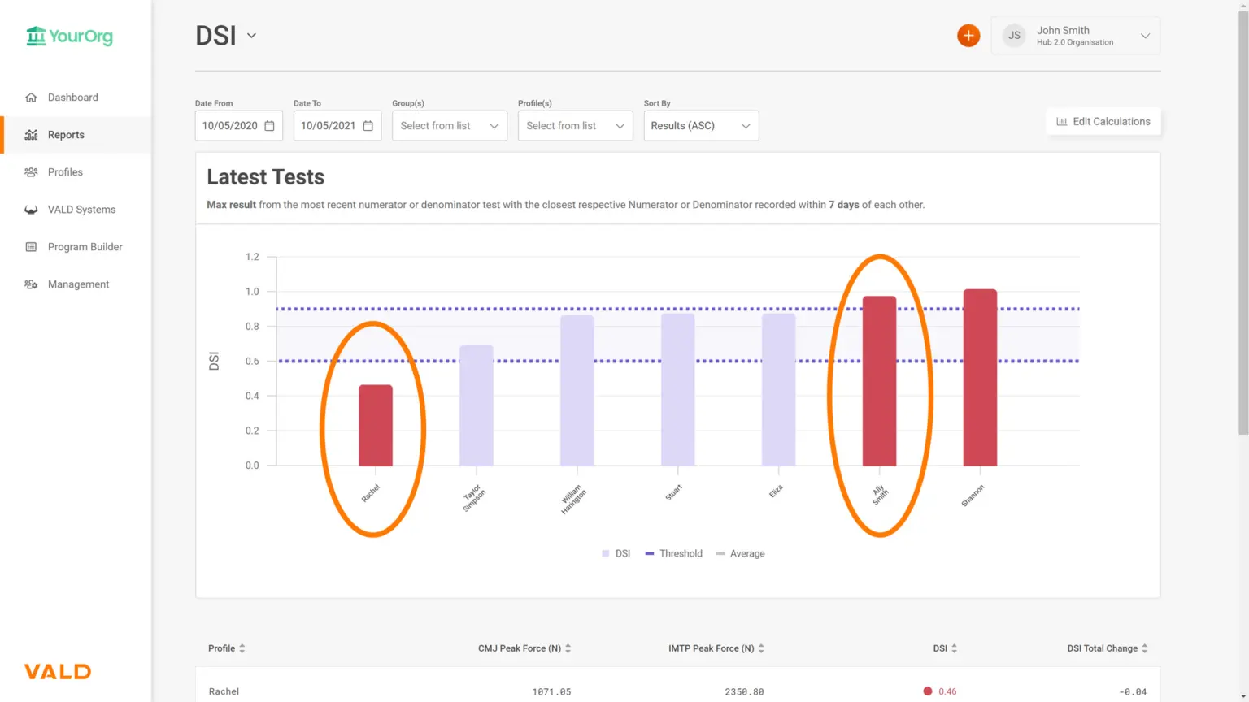Image resolution: width=1249 pixels, height=702 pixels.
Task: Expand the Group(s) dropdown list
Action: click(x=449, y=126)
